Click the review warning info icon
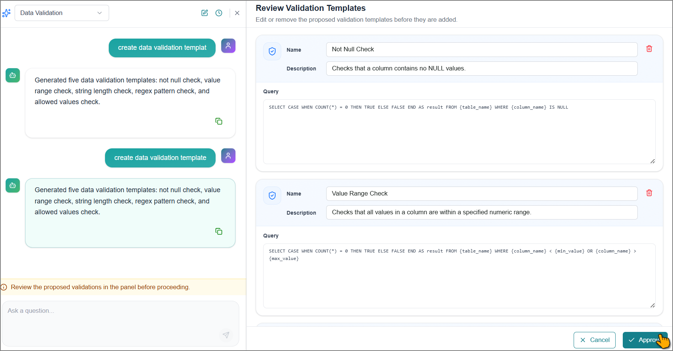This screenshot has width=673, height=351. pos(4,287)
